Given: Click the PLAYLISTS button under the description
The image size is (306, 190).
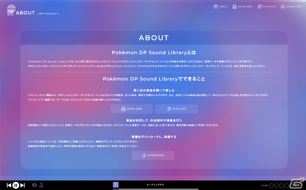Looking at the screenshot, I should [176, 109].
